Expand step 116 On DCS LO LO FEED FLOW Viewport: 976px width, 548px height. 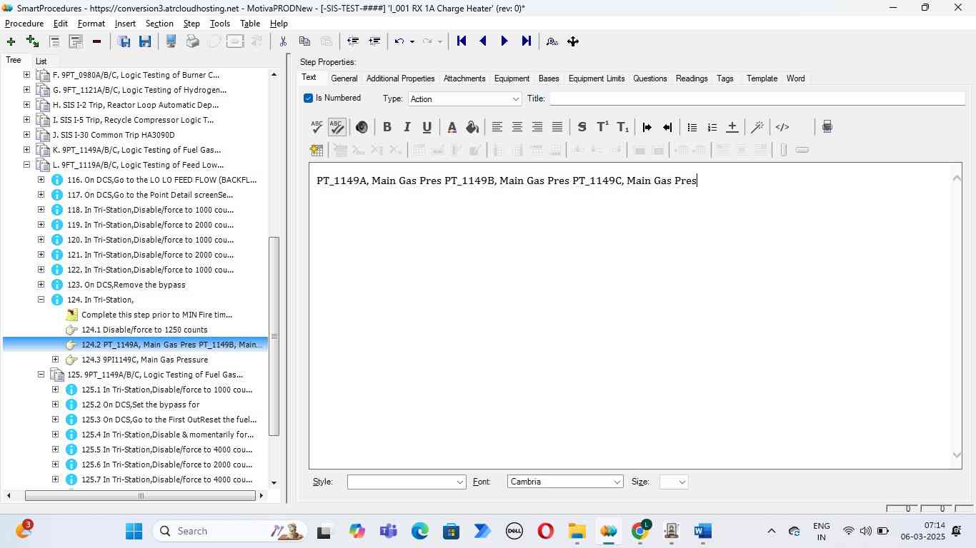[x=41, y=180]
